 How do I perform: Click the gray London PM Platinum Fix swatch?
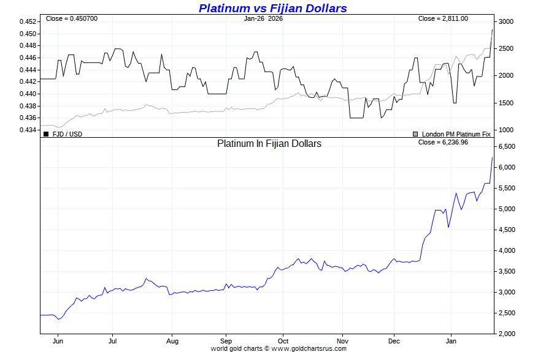(x=415, y=134)
